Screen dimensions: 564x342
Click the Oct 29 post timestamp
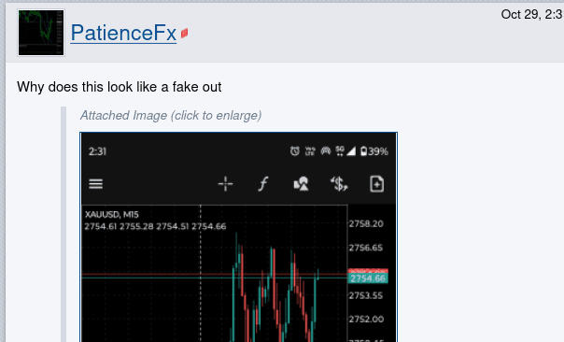pos(532,14)
